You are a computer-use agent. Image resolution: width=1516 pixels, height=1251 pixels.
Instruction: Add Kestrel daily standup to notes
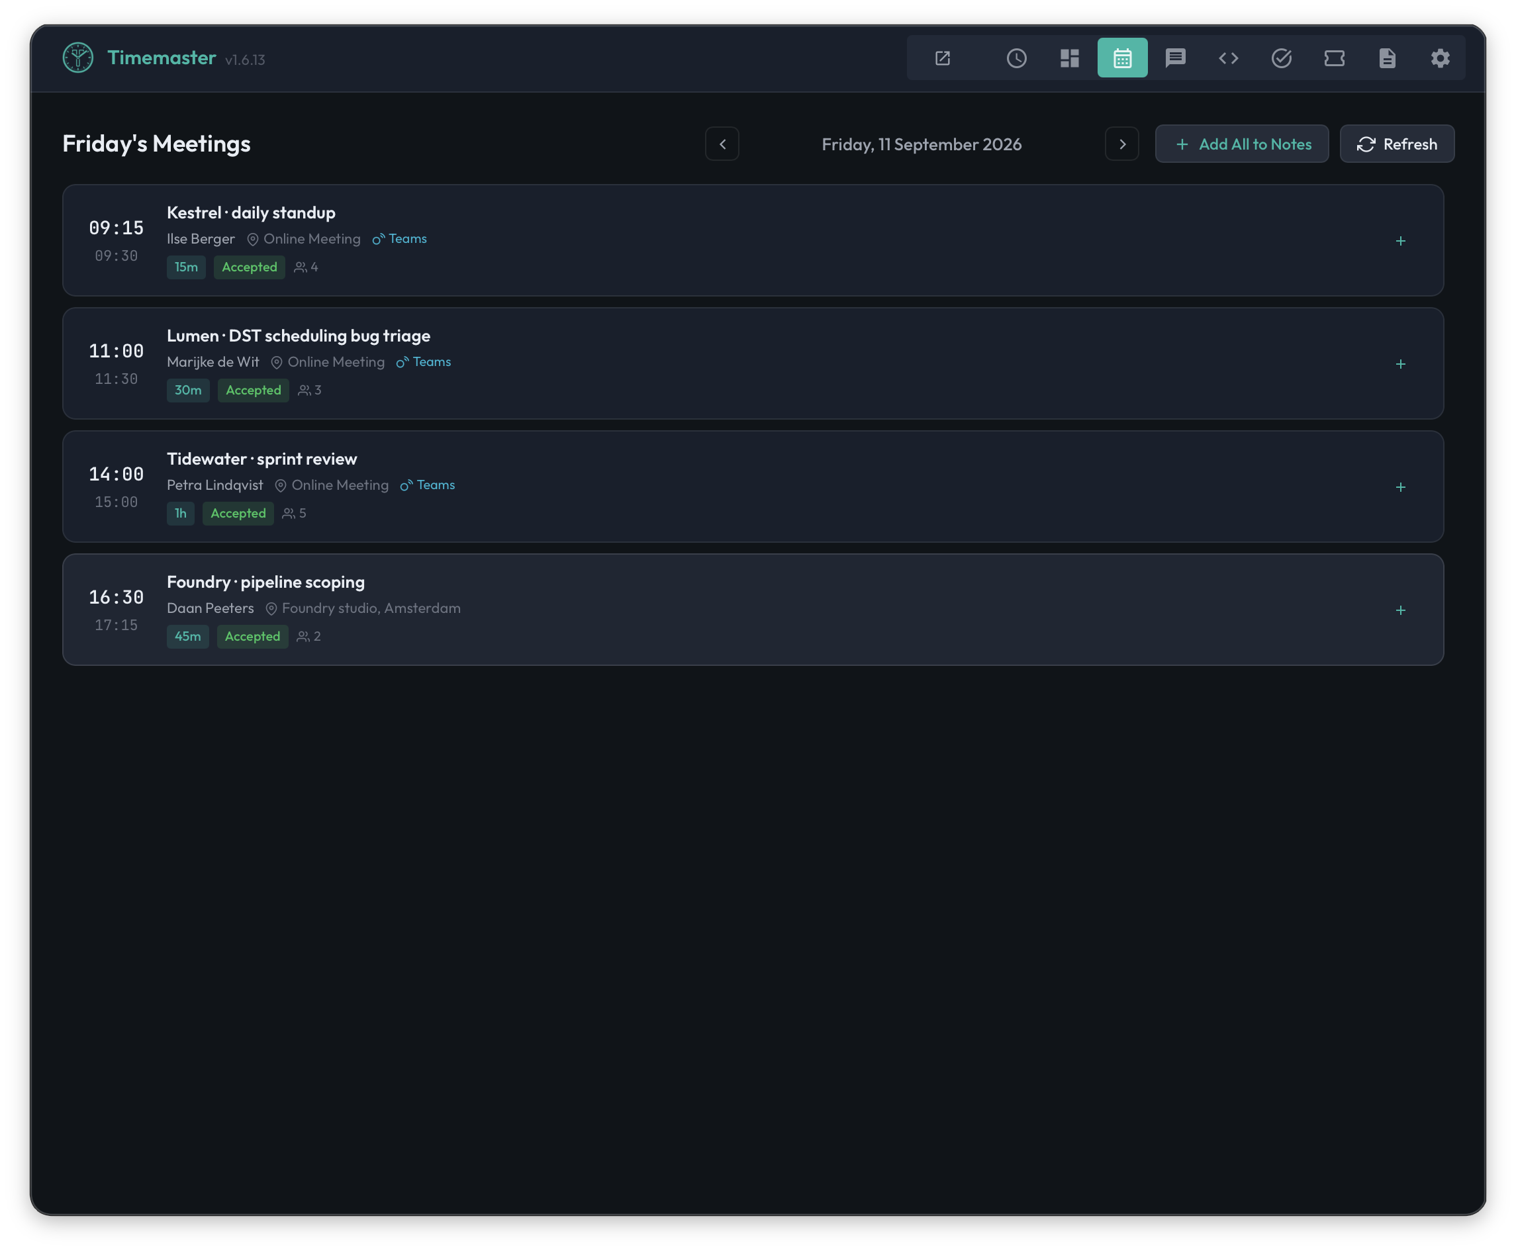click(x=1401, y=241)
